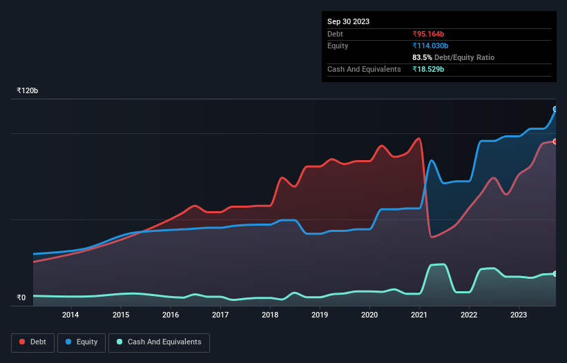Screen dimensions: 567x363
Task: Click the Debt label in tooltip
Action: pos(335,34)
